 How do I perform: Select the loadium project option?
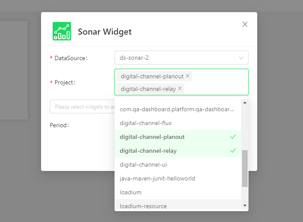[178, 192]
